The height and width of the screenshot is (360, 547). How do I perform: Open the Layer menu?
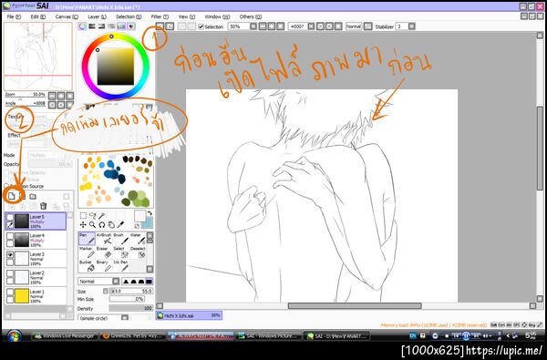[97, 16]
